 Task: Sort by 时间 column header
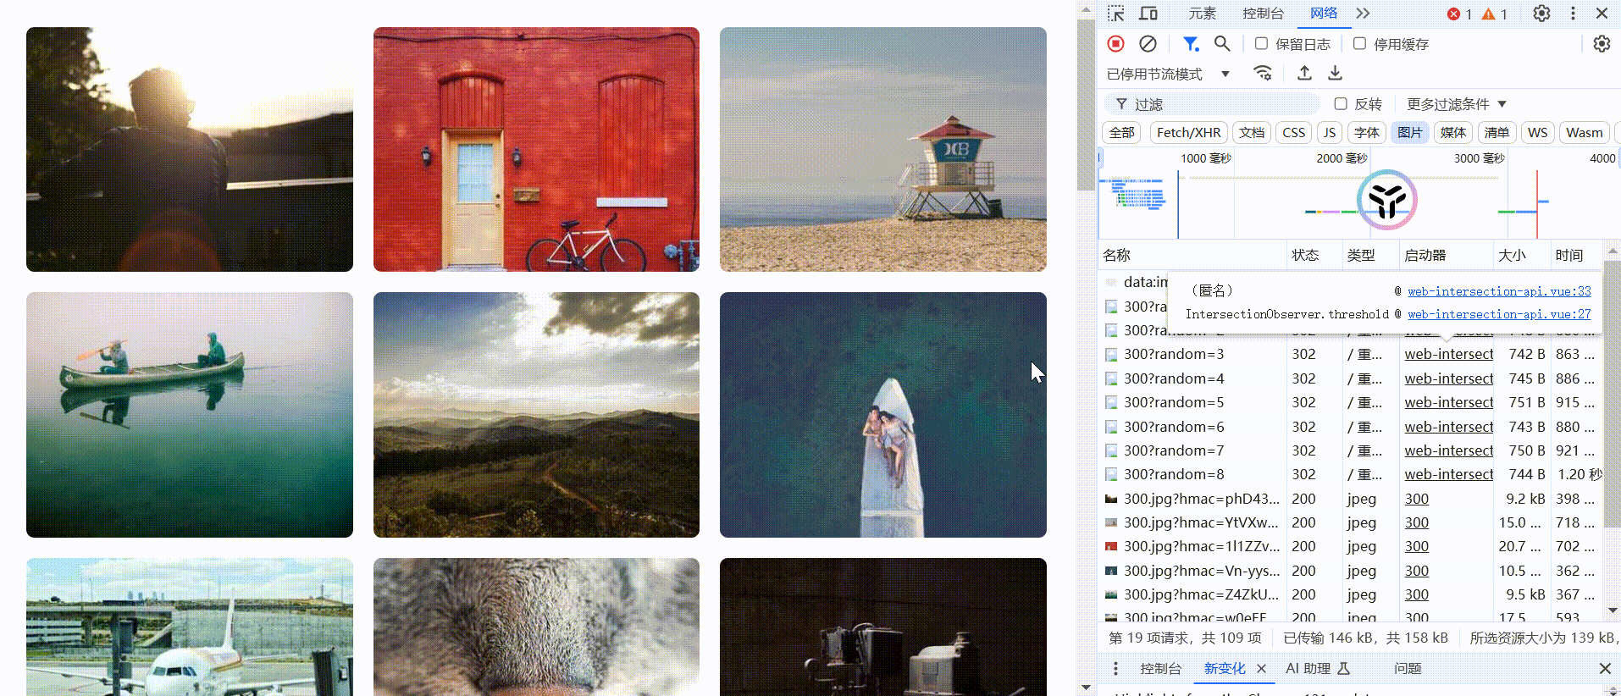click(1576, 255)
